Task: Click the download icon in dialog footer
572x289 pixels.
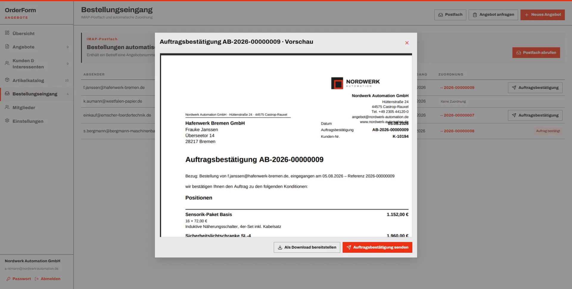Action: pos(280,247)
